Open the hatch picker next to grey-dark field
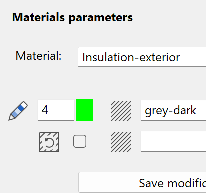The image size is (206, 193). (x=121, y=111)
